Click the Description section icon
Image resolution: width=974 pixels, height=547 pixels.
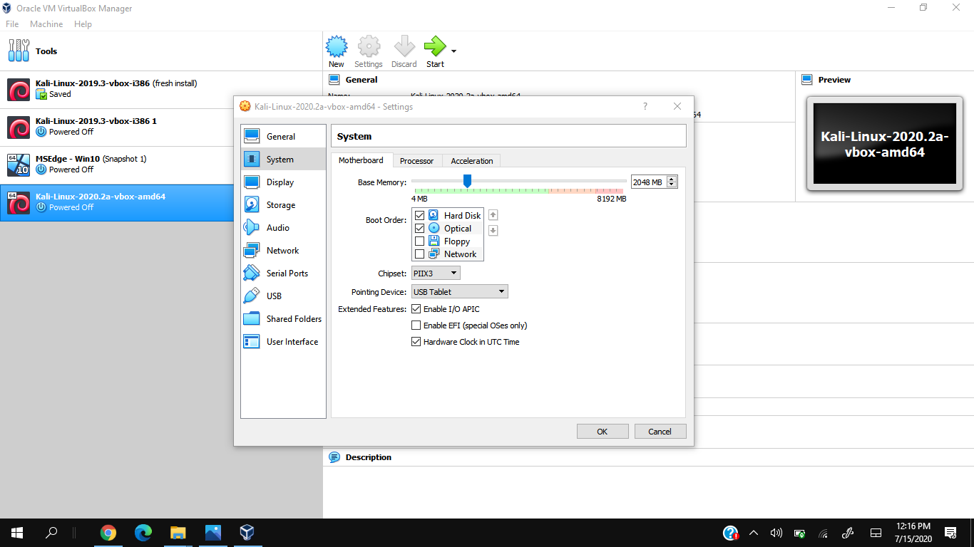(x=334, y=457)
